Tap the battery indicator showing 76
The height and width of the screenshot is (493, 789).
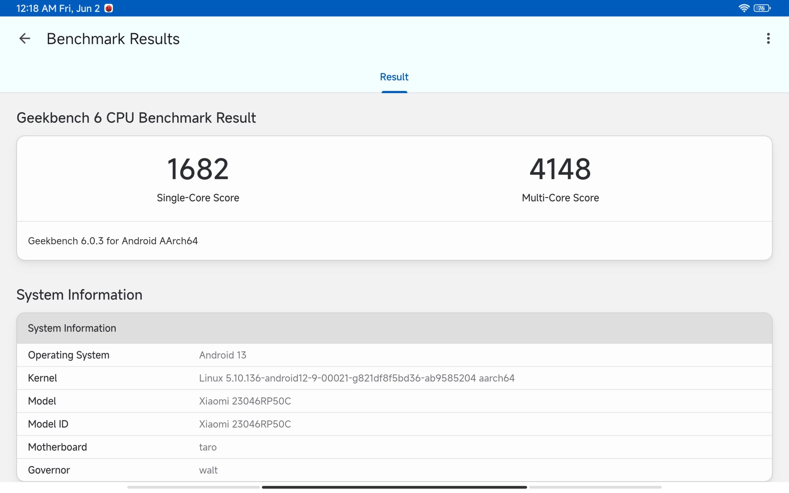click(x=762, y=8)
